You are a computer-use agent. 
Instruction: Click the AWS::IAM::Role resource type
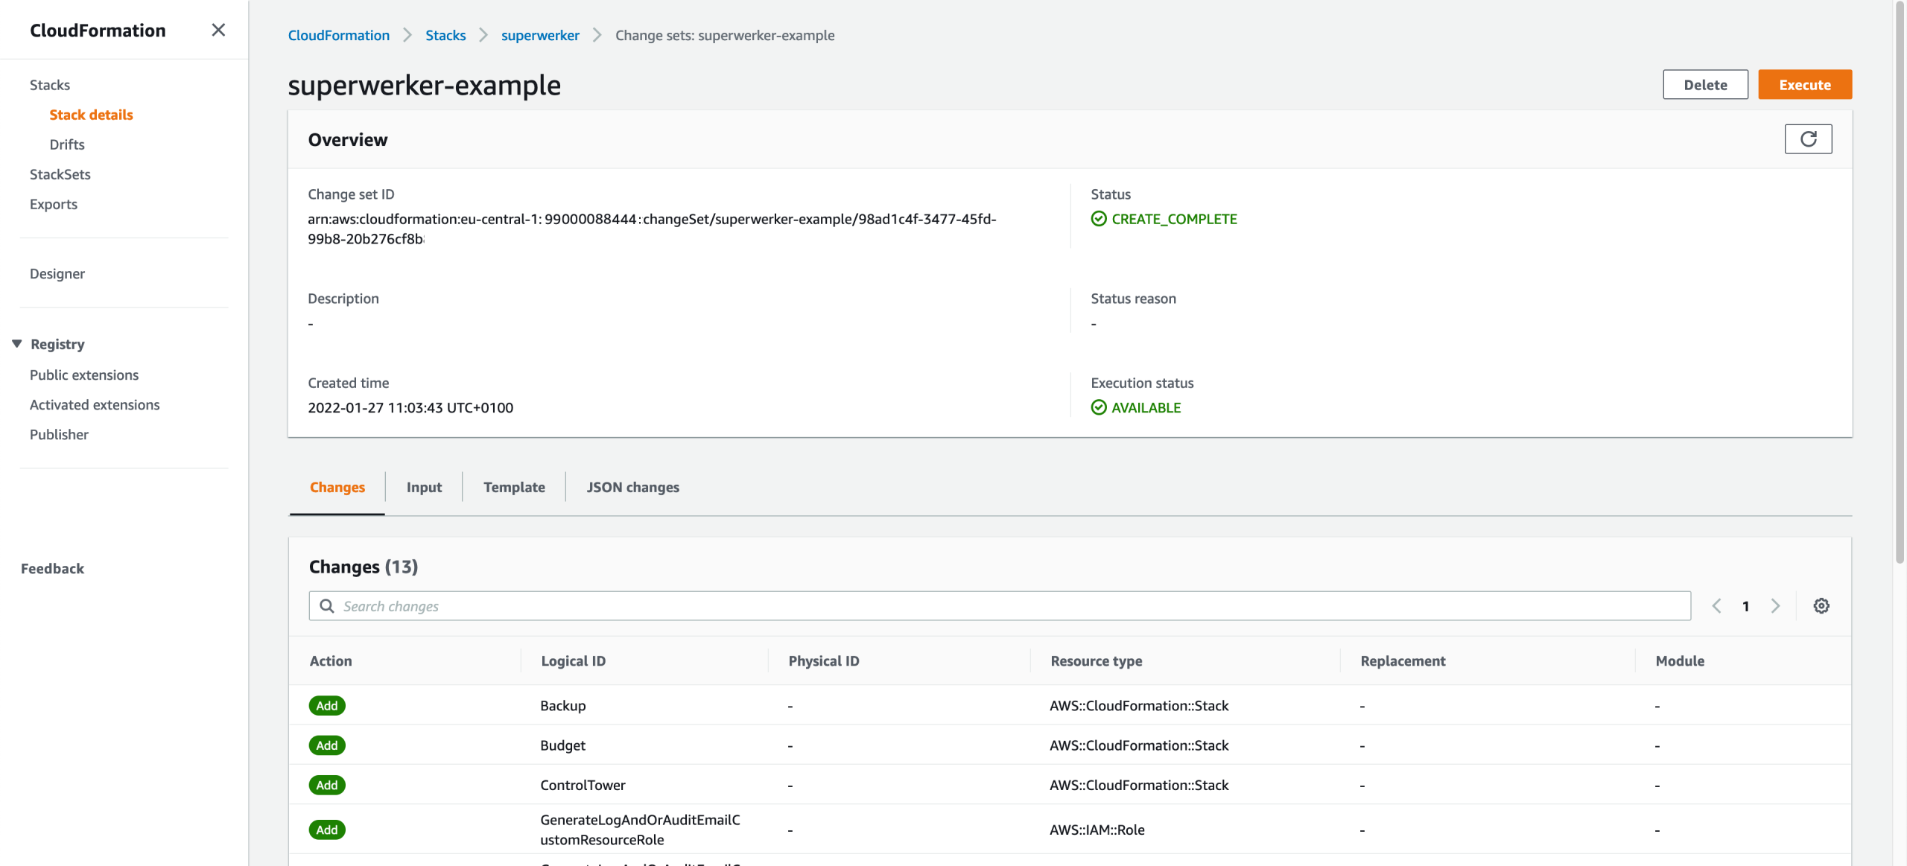pos(1097,830)
